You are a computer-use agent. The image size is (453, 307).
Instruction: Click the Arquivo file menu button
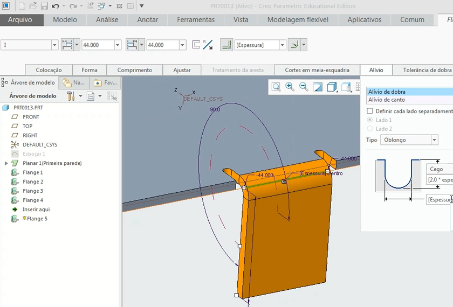[x=20, y=20]
